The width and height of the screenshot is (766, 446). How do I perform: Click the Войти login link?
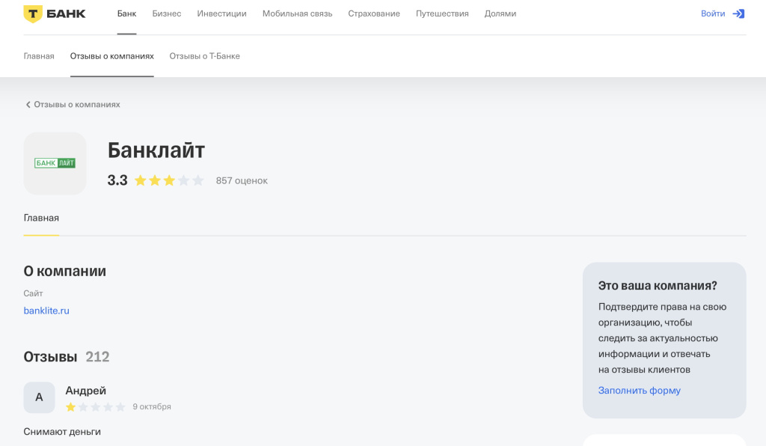pyautogui.click(x=712, y=13)
